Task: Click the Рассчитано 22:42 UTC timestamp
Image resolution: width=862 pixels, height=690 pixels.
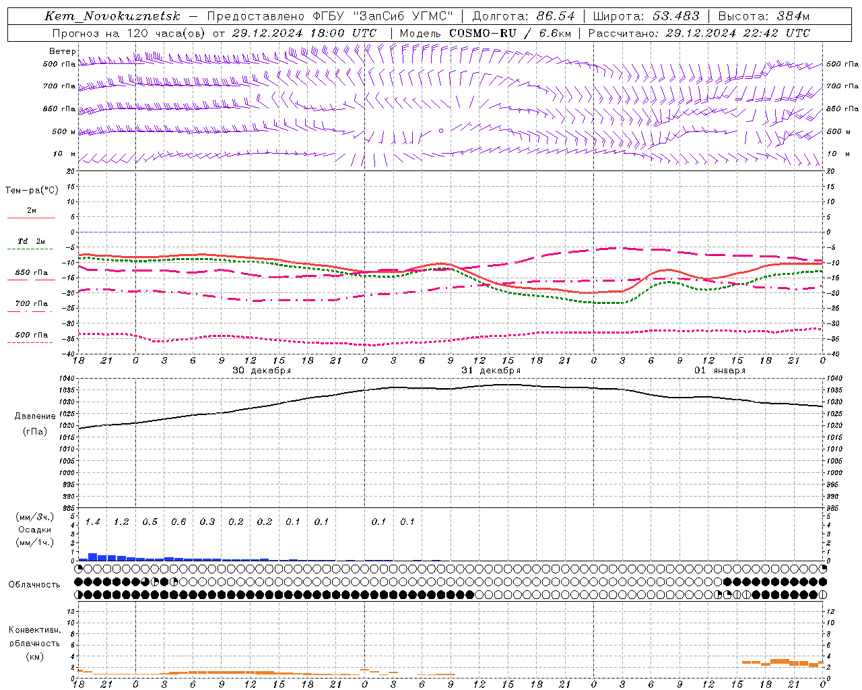Action: point(699,33)
